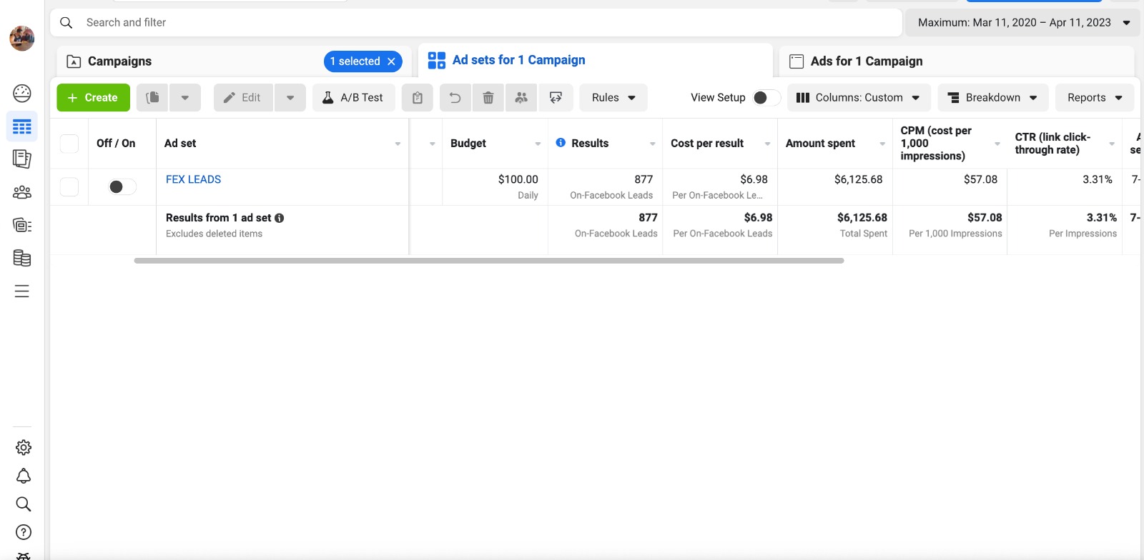The width and height of the screenshot is (1144, 560).
Task: Click the horizontal table scrollbar
Action: (488, 261)
